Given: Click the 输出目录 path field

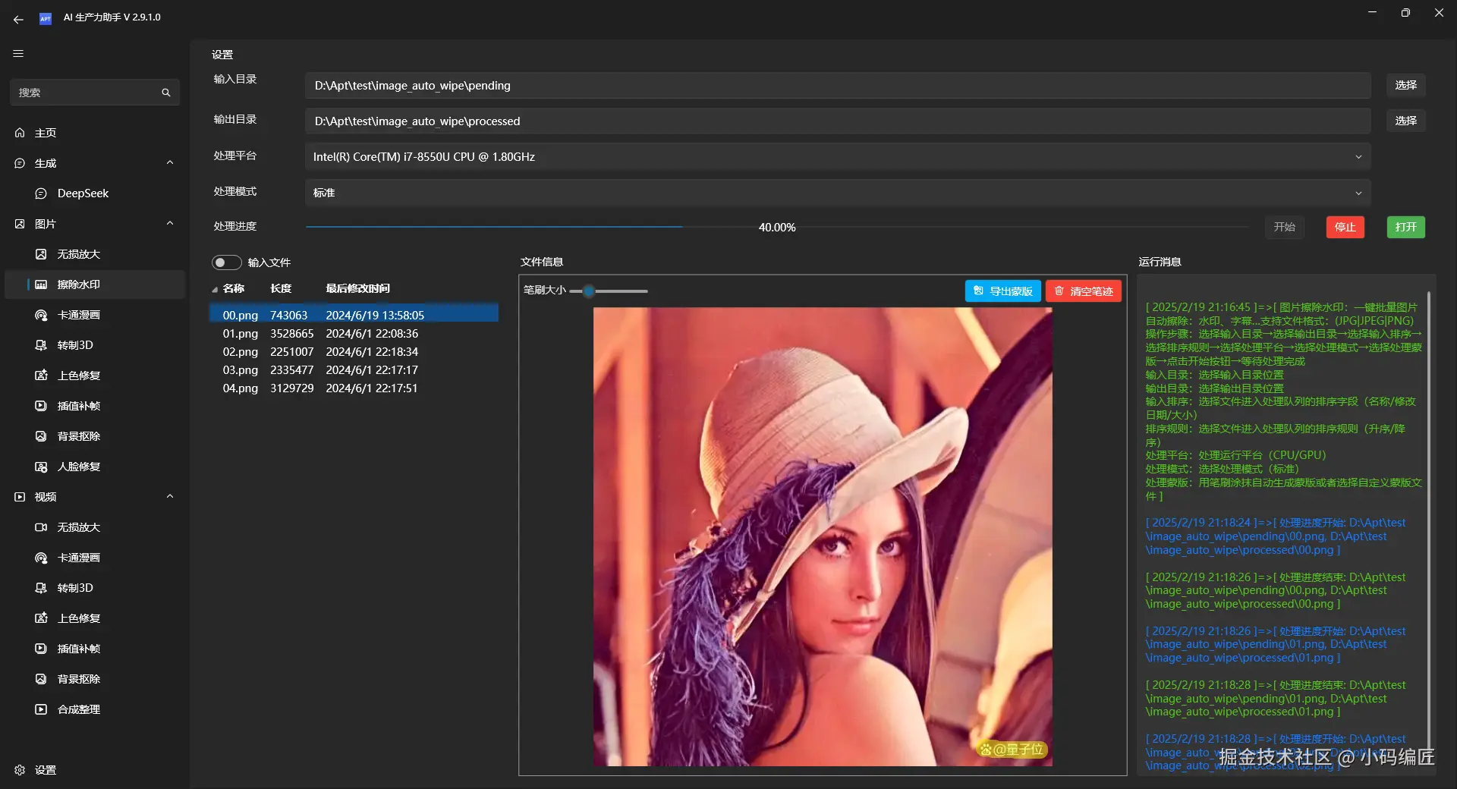Looking at the screenshot, I should click(x=838, y=121).
